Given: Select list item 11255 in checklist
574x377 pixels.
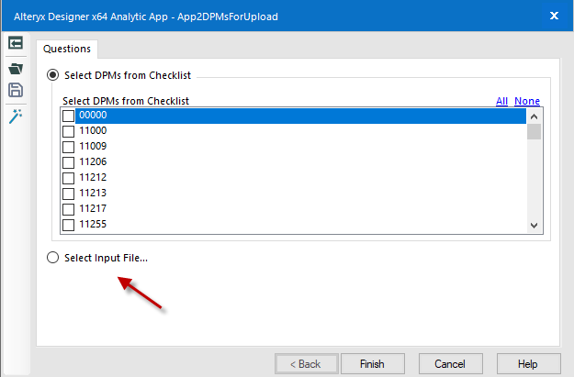Looking at the screenshot, I should tap(94, 225).
